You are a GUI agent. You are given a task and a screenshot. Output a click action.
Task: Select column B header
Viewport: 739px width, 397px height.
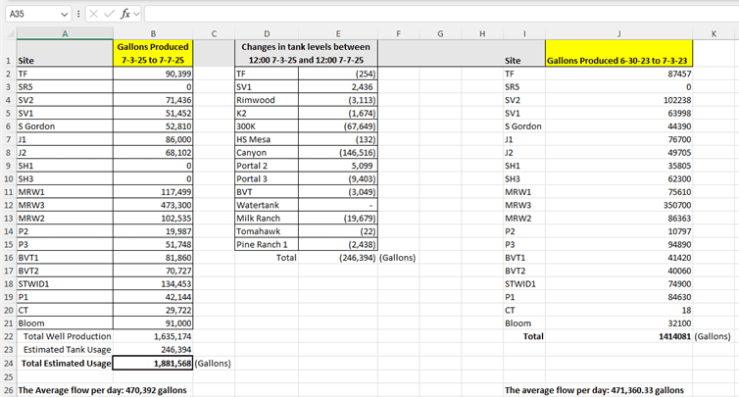pos(153,33)
